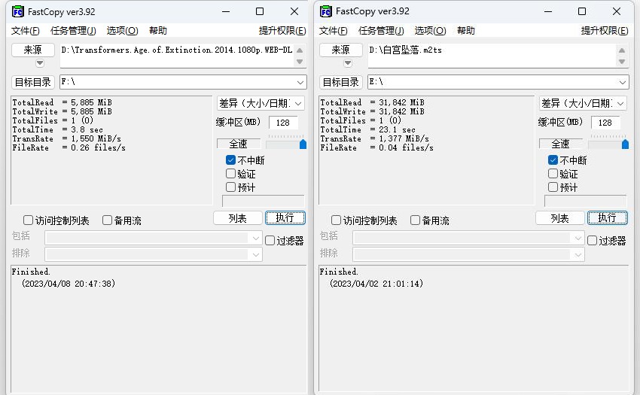
Task: Uncheck 不中断 in the window targeting F:\
Action: point(231,160)
